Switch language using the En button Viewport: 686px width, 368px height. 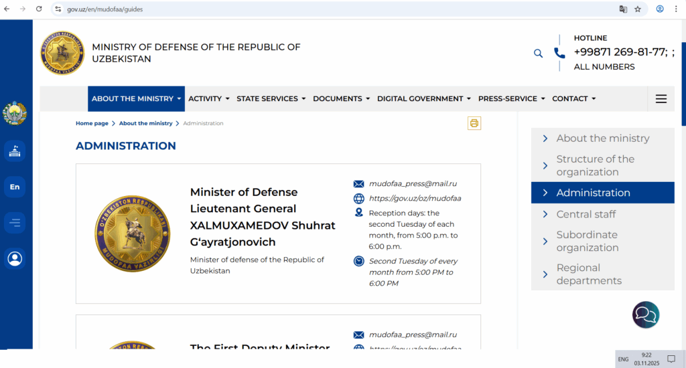15,187
